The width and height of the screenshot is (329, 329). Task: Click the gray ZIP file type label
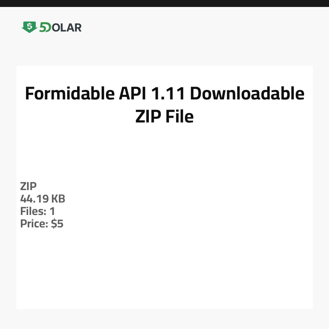(x=29, y=186)
